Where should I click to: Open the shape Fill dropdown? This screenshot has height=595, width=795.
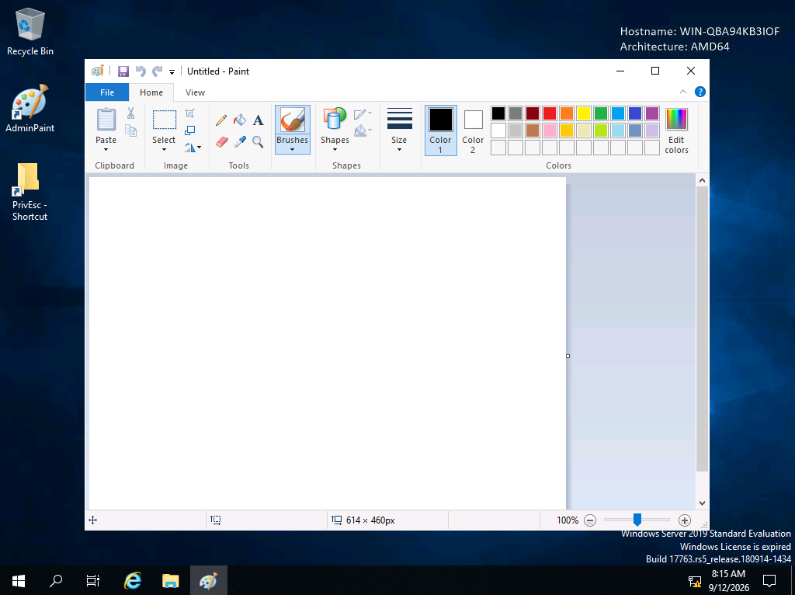(363, 130)
